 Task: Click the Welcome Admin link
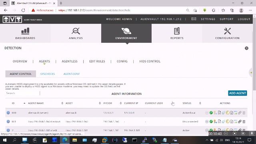coord(119,19)
